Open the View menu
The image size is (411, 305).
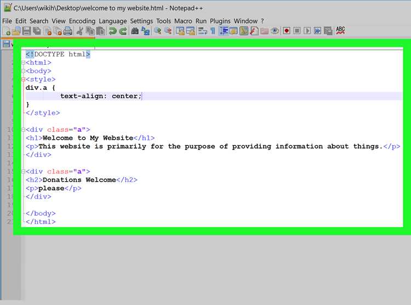point(59,21)
